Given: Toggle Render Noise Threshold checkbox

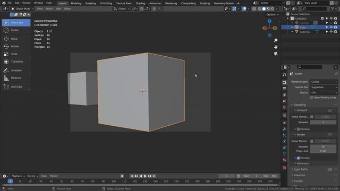Looking at the screenshot, I should pyautogui.click(x=312, y=141).
